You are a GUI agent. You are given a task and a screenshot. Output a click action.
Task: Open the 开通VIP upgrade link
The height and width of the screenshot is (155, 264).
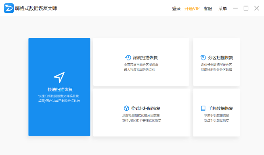click(192, 8)
